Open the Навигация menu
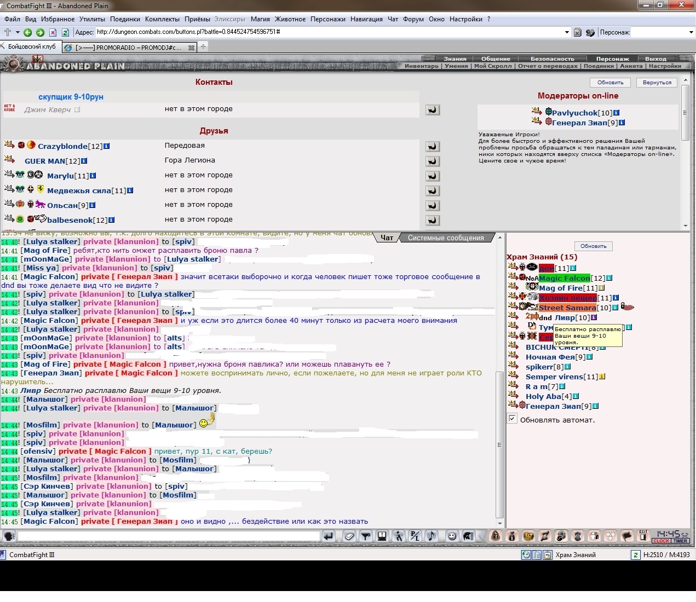The height and width of the screenshot is (602, 696). coord(366,19)
